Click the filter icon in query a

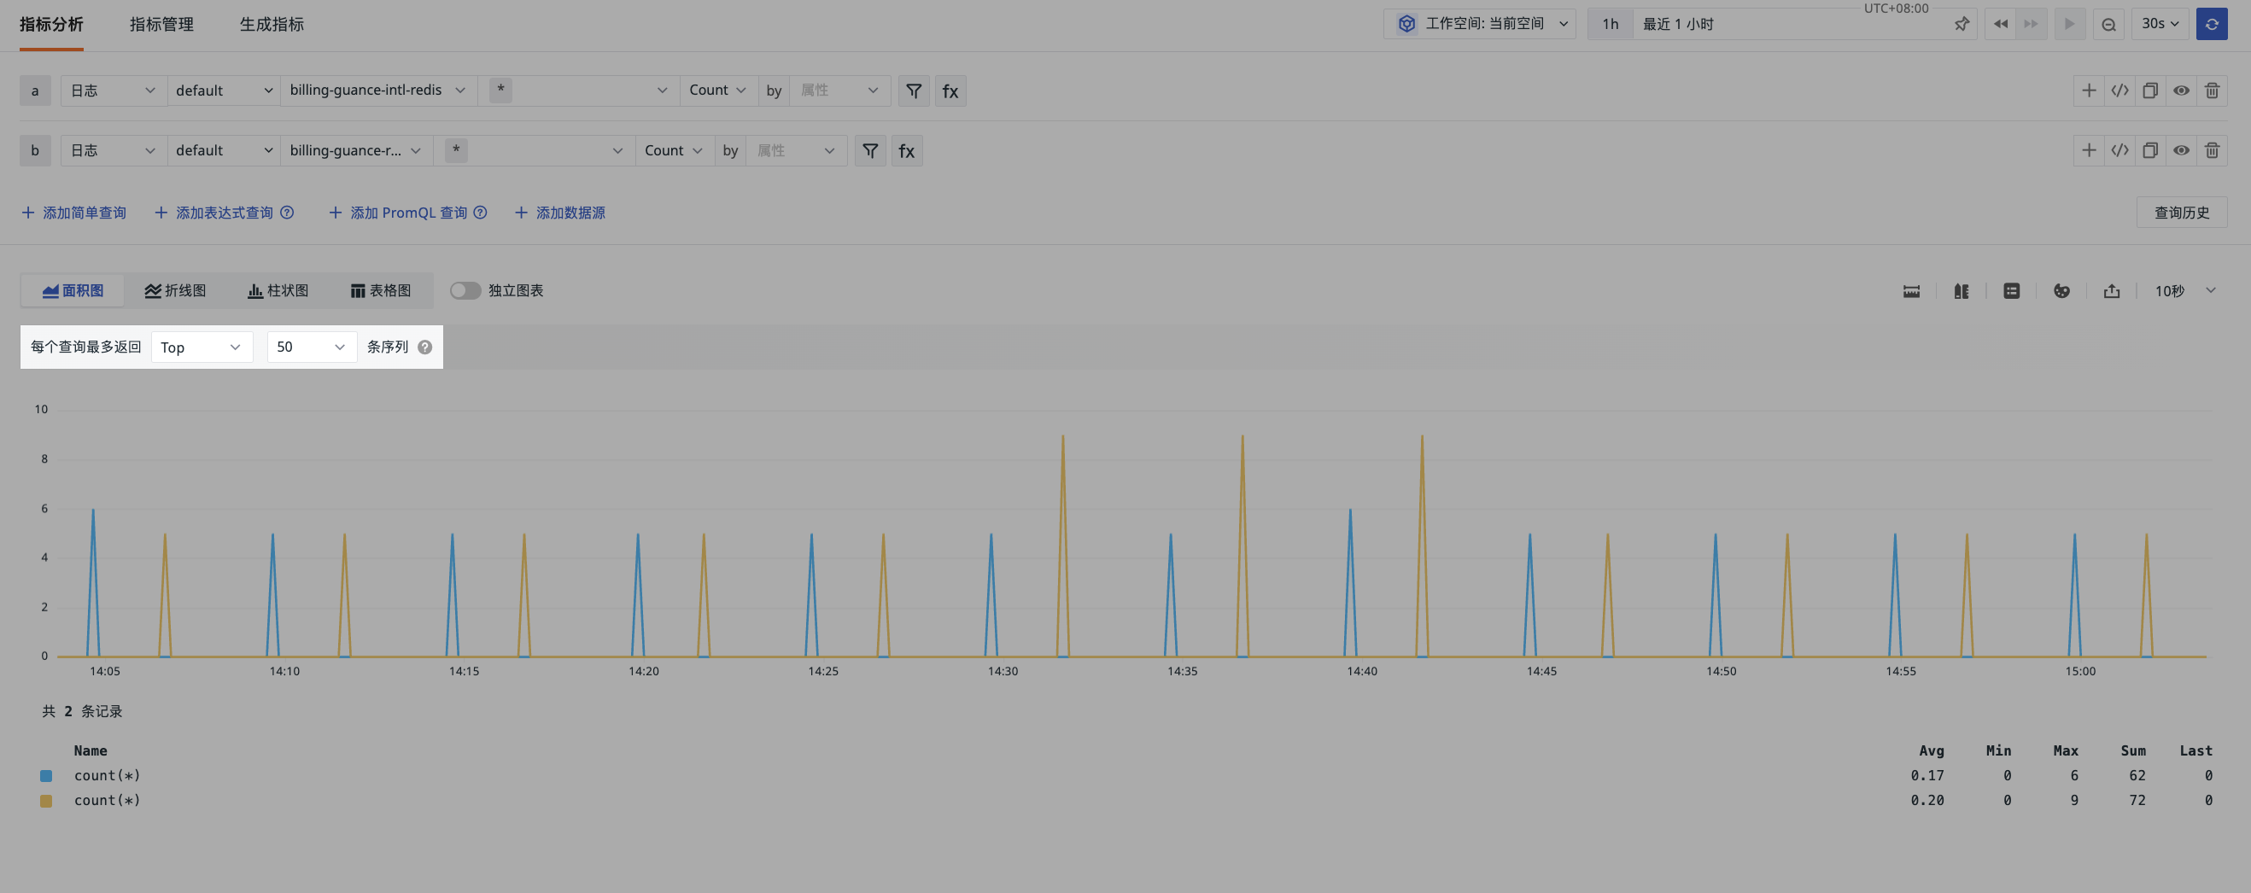(x=913, y=90)
